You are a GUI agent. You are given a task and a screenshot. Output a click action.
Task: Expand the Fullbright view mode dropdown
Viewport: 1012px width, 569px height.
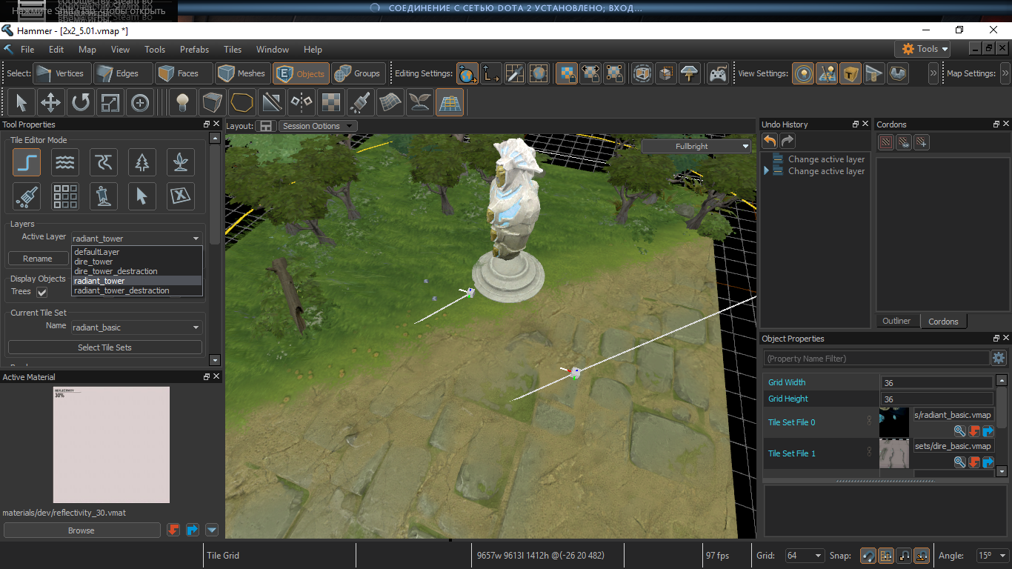tap(696, 147)
